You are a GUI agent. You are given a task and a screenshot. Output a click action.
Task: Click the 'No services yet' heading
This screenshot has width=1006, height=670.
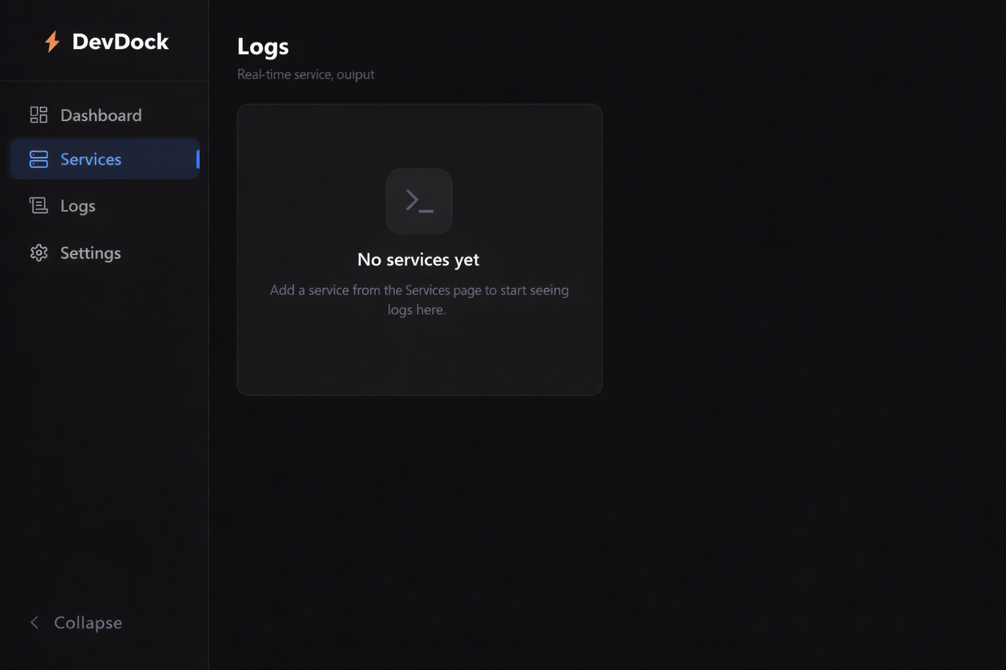pyautogui.click(x=419, y=260)
